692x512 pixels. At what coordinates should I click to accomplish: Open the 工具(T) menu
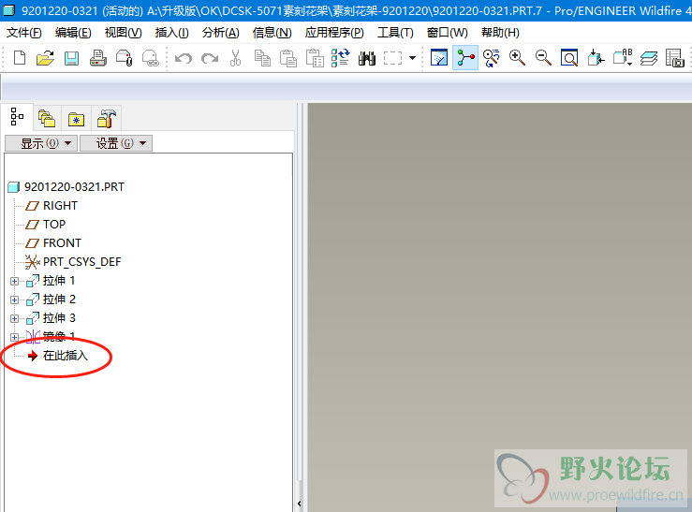395,33
